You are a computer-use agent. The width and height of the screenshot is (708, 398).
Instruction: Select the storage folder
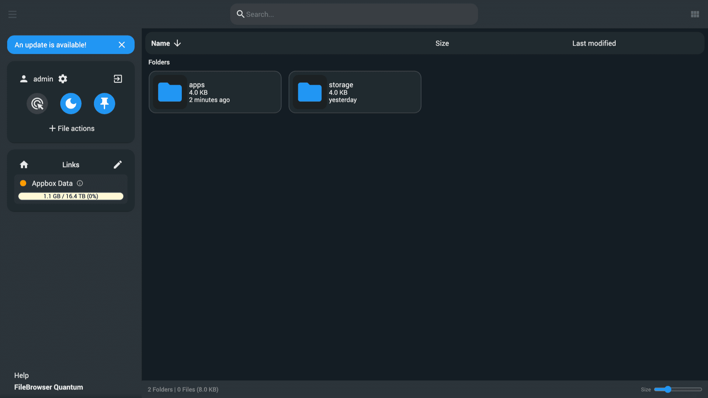click(x=355, y=92)
